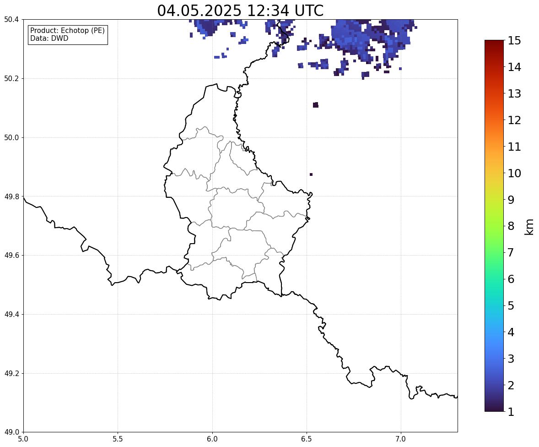This screenshot has height=447, width=539.
Task: Click the colorbar tick label "14"
Action: click(514, 67)
